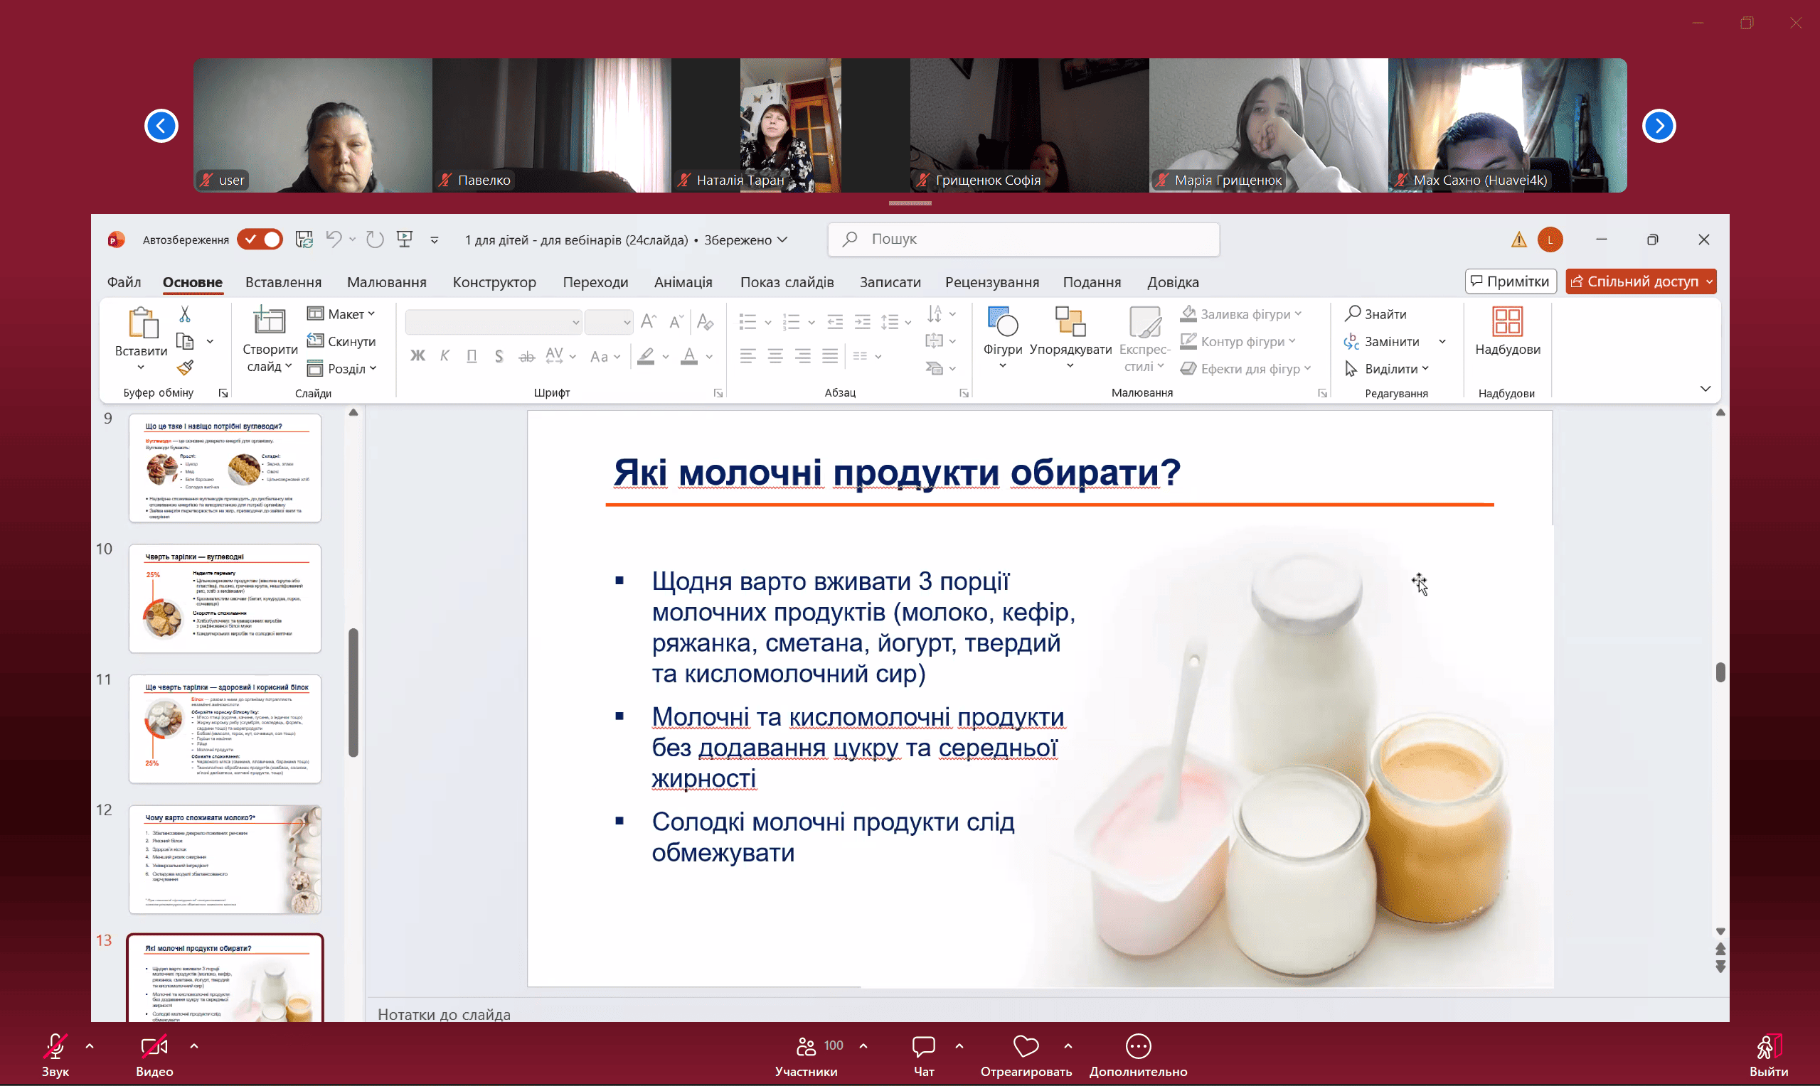The height and width of the screenshot is (1086, 1820).
Task: Open the Розділ section dropdown
Action: click(342, 368)
